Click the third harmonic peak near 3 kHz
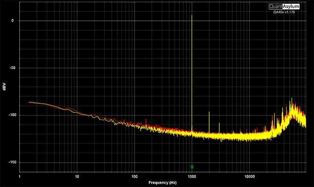This screenshot has height=187, width=314. (x=219, y=123)
